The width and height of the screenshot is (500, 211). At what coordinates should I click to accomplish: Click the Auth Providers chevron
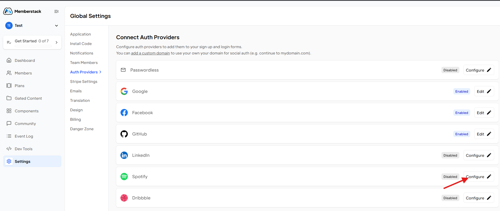(x=100, y=72)
